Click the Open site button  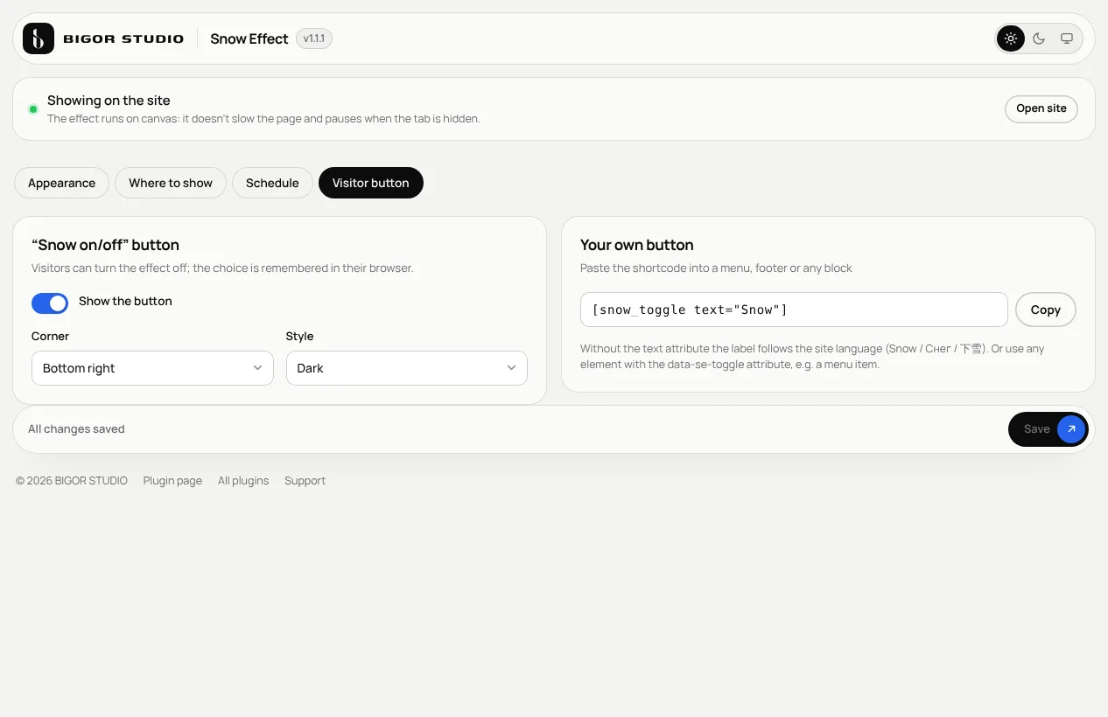[x=1041, y=108]
